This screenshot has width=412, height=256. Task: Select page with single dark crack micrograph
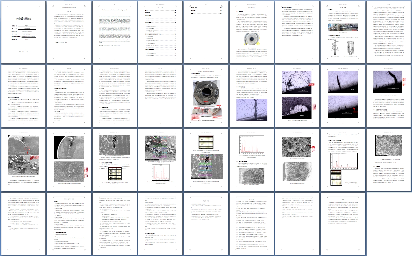pos(388,96)
